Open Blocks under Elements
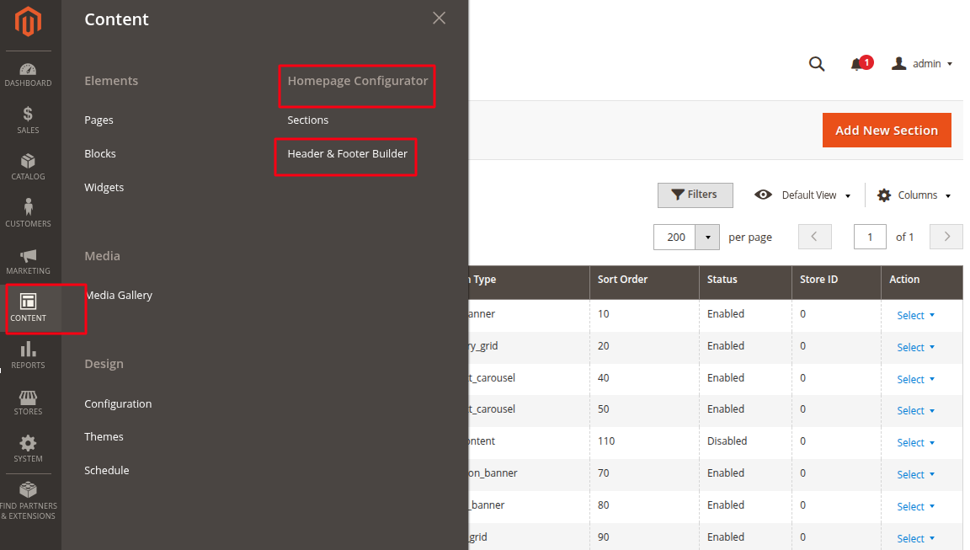970x550 pixels. point(100,153)
